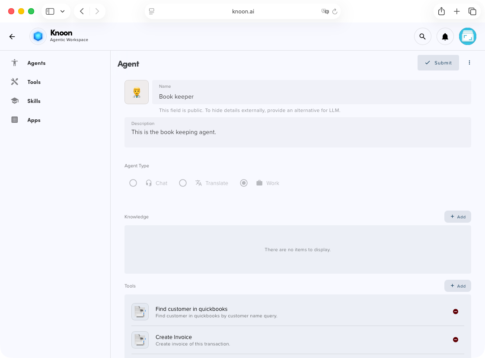Open the tab overview in Safari toolbar
Viewport: 485px width, 358px height.
coord(472,11)
